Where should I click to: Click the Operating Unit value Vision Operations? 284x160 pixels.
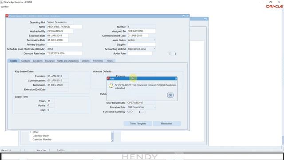(x=60, y=22)
